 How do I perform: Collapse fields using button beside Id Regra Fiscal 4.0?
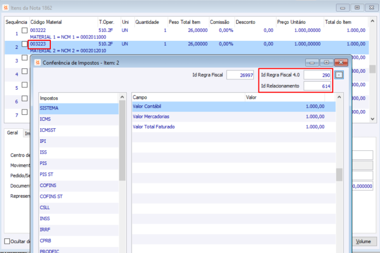(x=340, y=75)
